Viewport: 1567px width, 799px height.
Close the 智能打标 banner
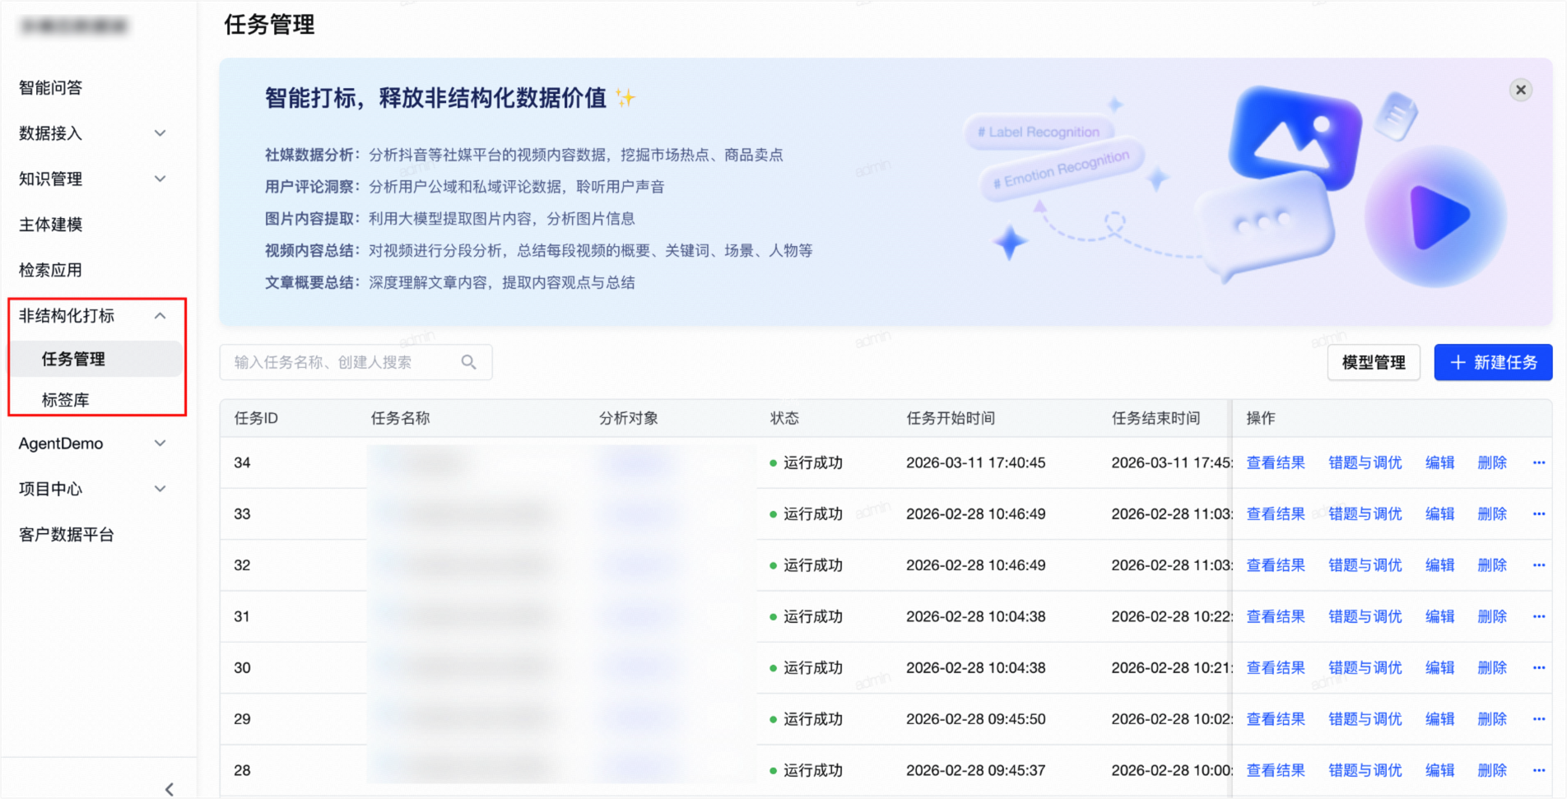tap(1520, 90)
